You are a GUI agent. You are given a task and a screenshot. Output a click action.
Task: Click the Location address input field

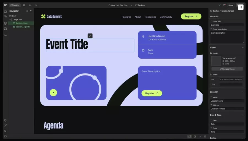click(x=227, y=109)
